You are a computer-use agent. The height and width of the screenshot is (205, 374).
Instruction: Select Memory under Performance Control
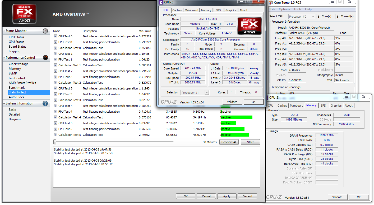click(x=15, y=69)
